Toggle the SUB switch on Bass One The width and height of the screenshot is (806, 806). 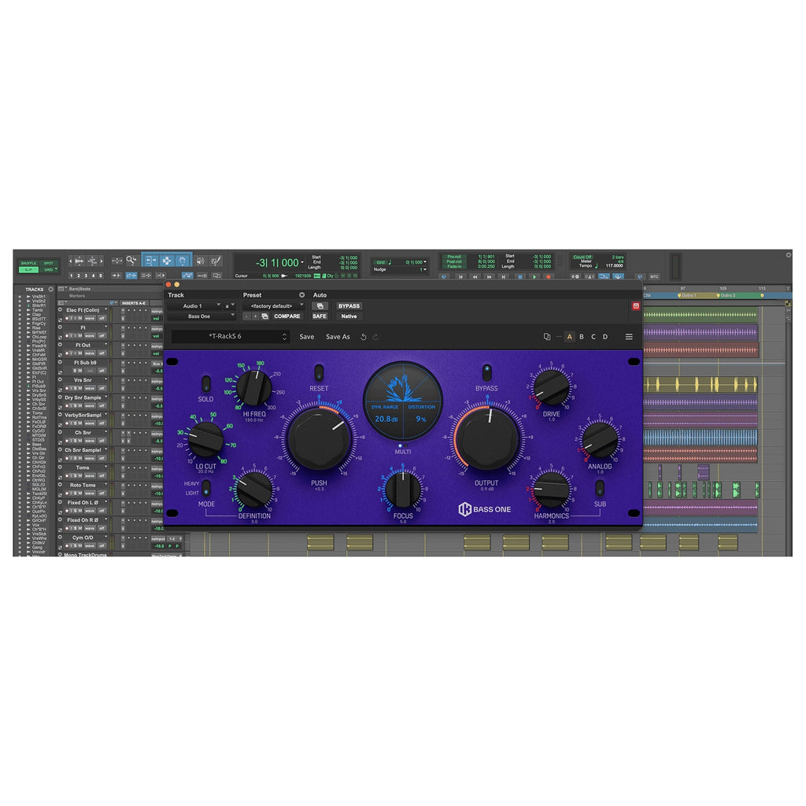(599, 488)
